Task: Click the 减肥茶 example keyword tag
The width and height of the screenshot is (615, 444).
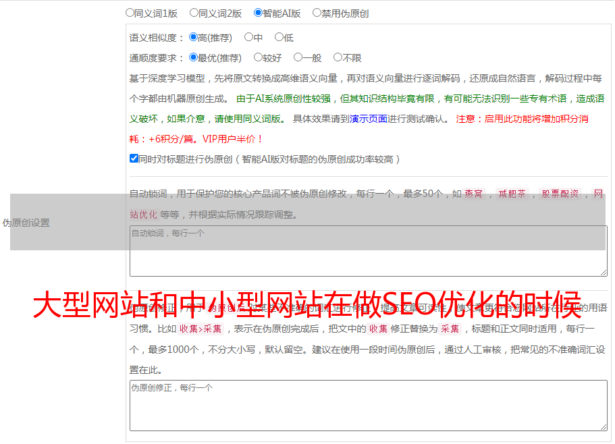Action: pyautogui.click(x=512, y=194)
